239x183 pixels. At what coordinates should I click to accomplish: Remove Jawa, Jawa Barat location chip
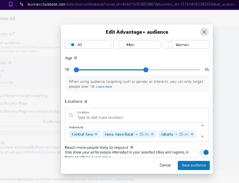tap(152, 134)
